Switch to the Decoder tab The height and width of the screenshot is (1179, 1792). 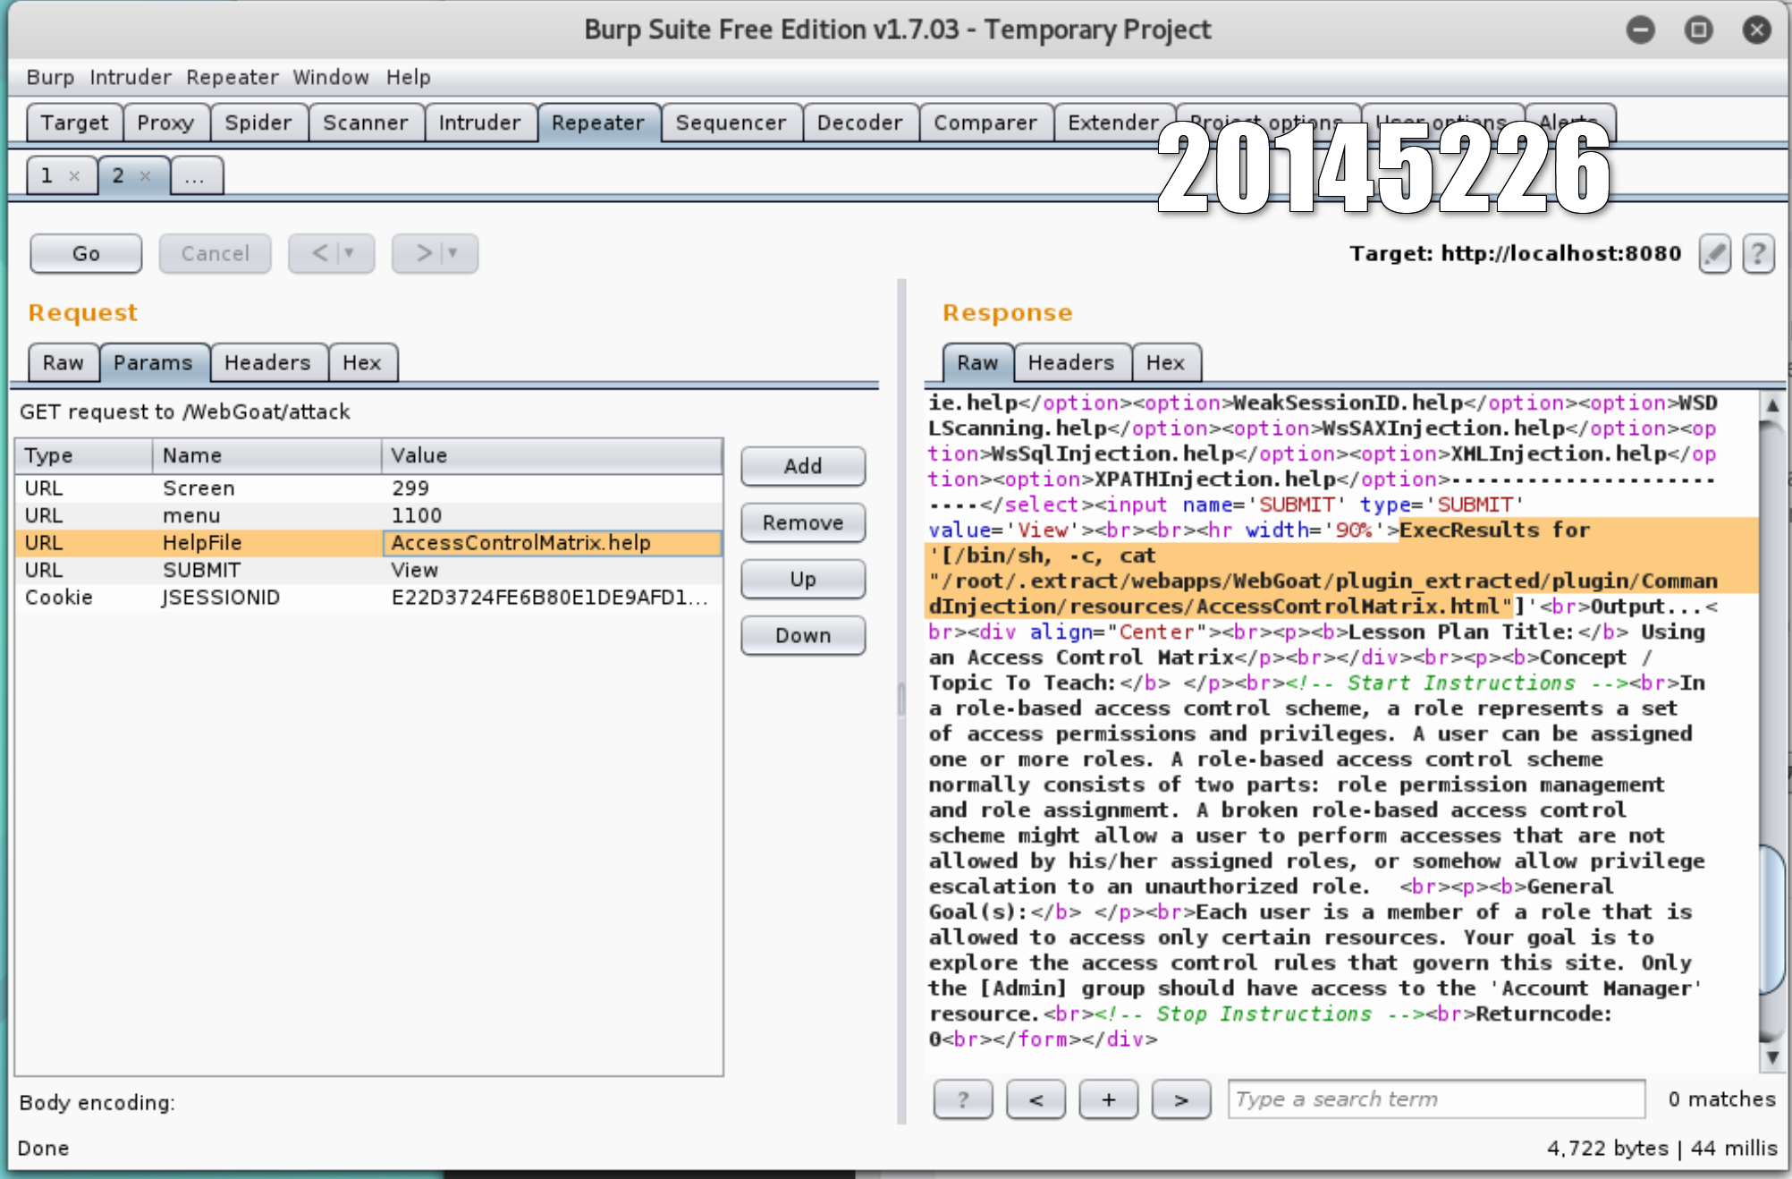coord(860,123)
